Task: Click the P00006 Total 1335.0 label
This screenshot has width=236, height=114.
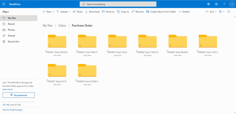Action: [208, 52]
